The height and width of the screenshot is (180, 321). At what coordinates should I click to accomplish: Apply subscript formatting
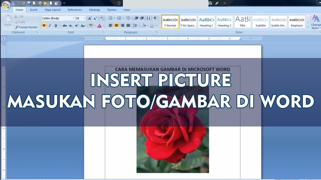(x=71, y=25)
